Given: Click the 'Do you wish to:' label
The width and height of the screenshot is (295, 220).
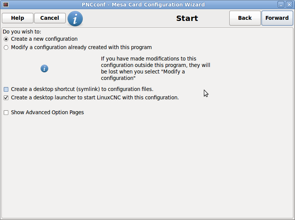Looking at the screenshot, I should coord(22,32).
